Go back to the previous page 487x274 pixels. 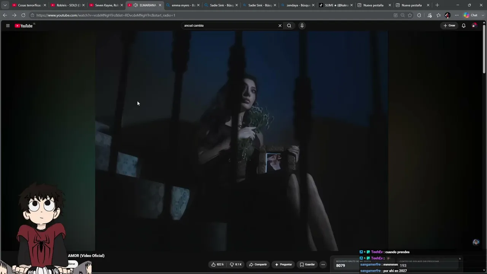tap(5, 15)
